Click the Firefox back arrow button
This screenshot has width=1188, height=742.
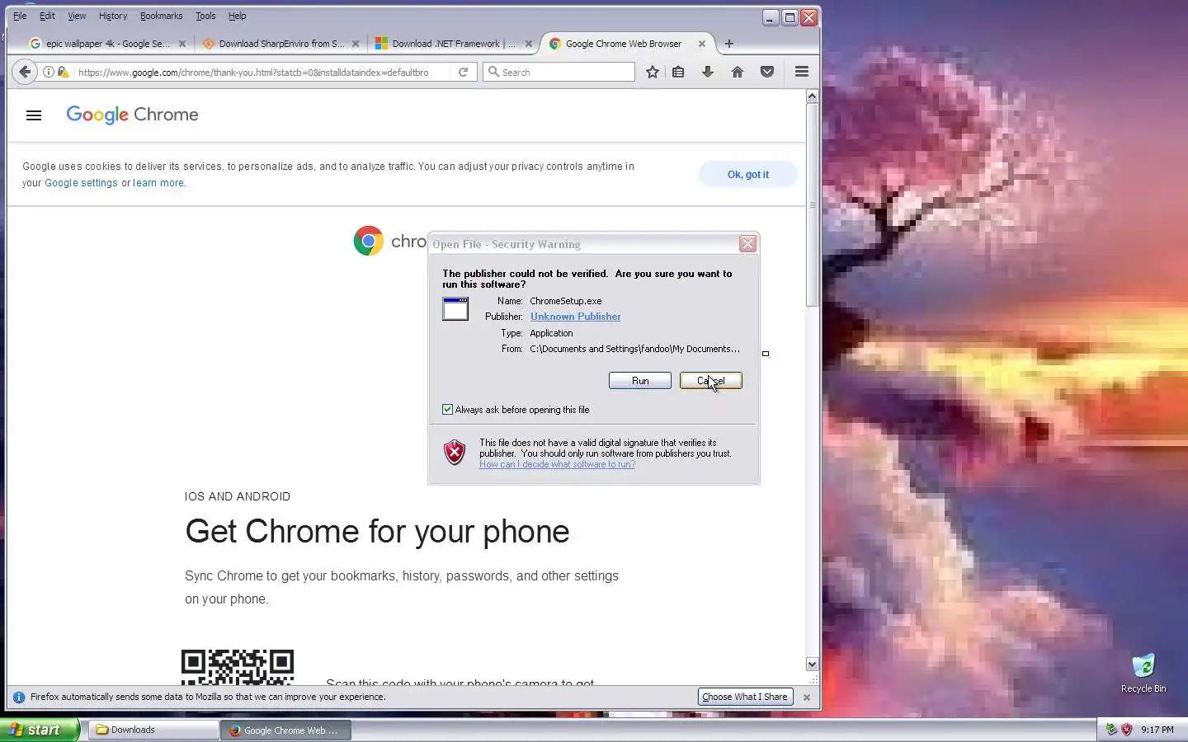click(x=25, y=72)
